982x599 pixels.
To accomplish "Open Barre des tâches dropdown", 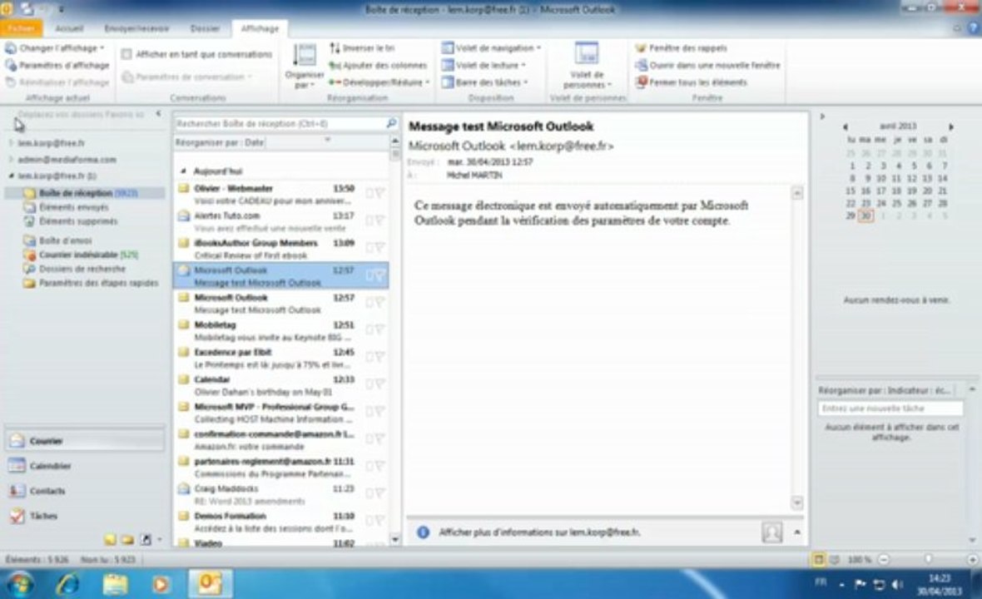I will pyautogui.click(x=484, y=82).
